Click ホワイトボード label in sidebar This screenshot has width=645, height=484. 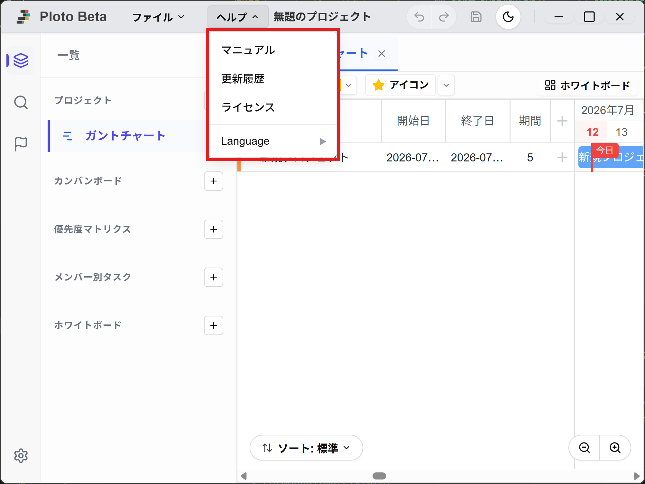[88, 325]
